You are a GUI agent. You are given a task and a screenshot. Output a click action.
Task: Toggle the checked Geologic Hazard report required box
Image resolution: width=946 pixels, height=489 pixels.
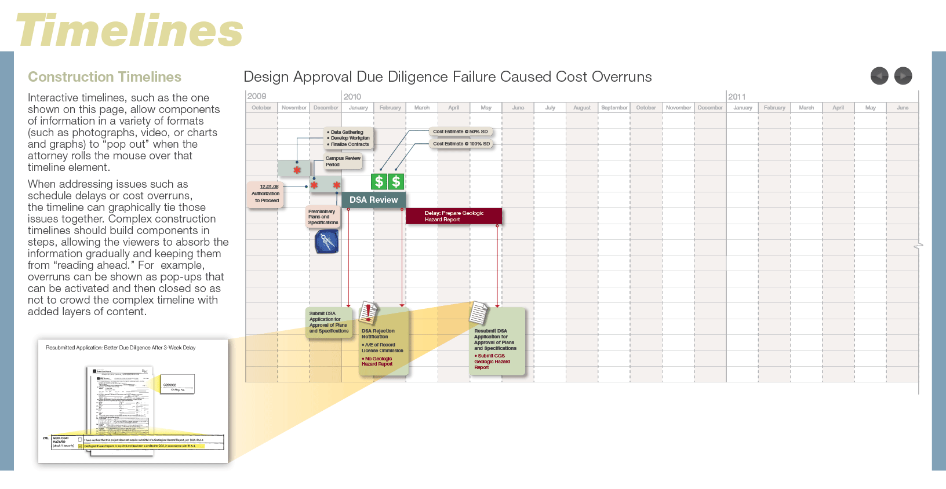[80, 446]
